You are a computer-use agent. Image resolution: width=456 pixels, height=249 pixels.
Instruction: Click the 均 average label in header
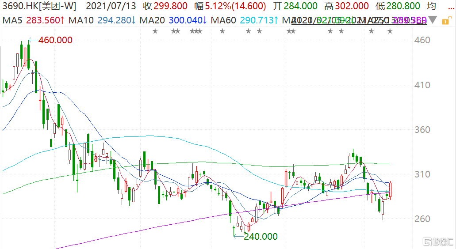432,6
